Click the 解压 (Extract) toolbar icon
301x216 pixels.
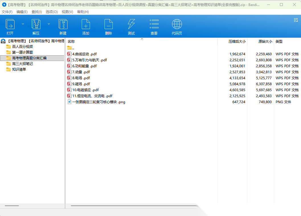[x=36, y=25]
